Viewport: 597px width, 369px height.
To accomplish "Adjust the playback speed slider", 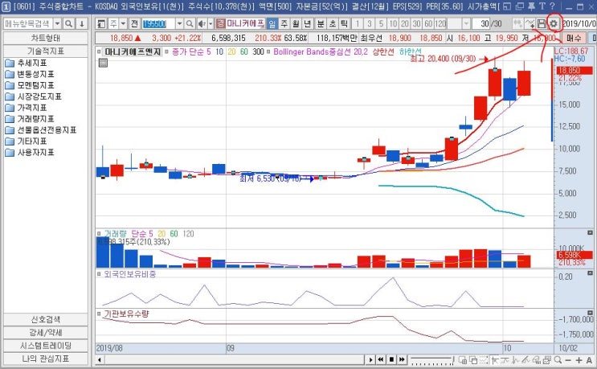I will pos(431,359).
